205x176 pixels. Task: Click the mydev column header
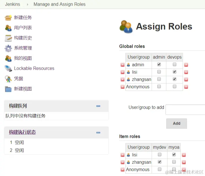(x=160, y=147)
